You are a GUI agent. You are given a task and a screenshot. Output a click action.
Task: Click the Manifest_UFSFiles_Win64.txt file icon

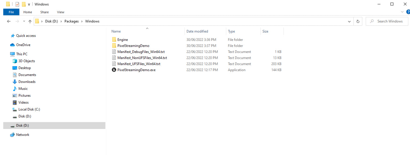pos(114,64)
